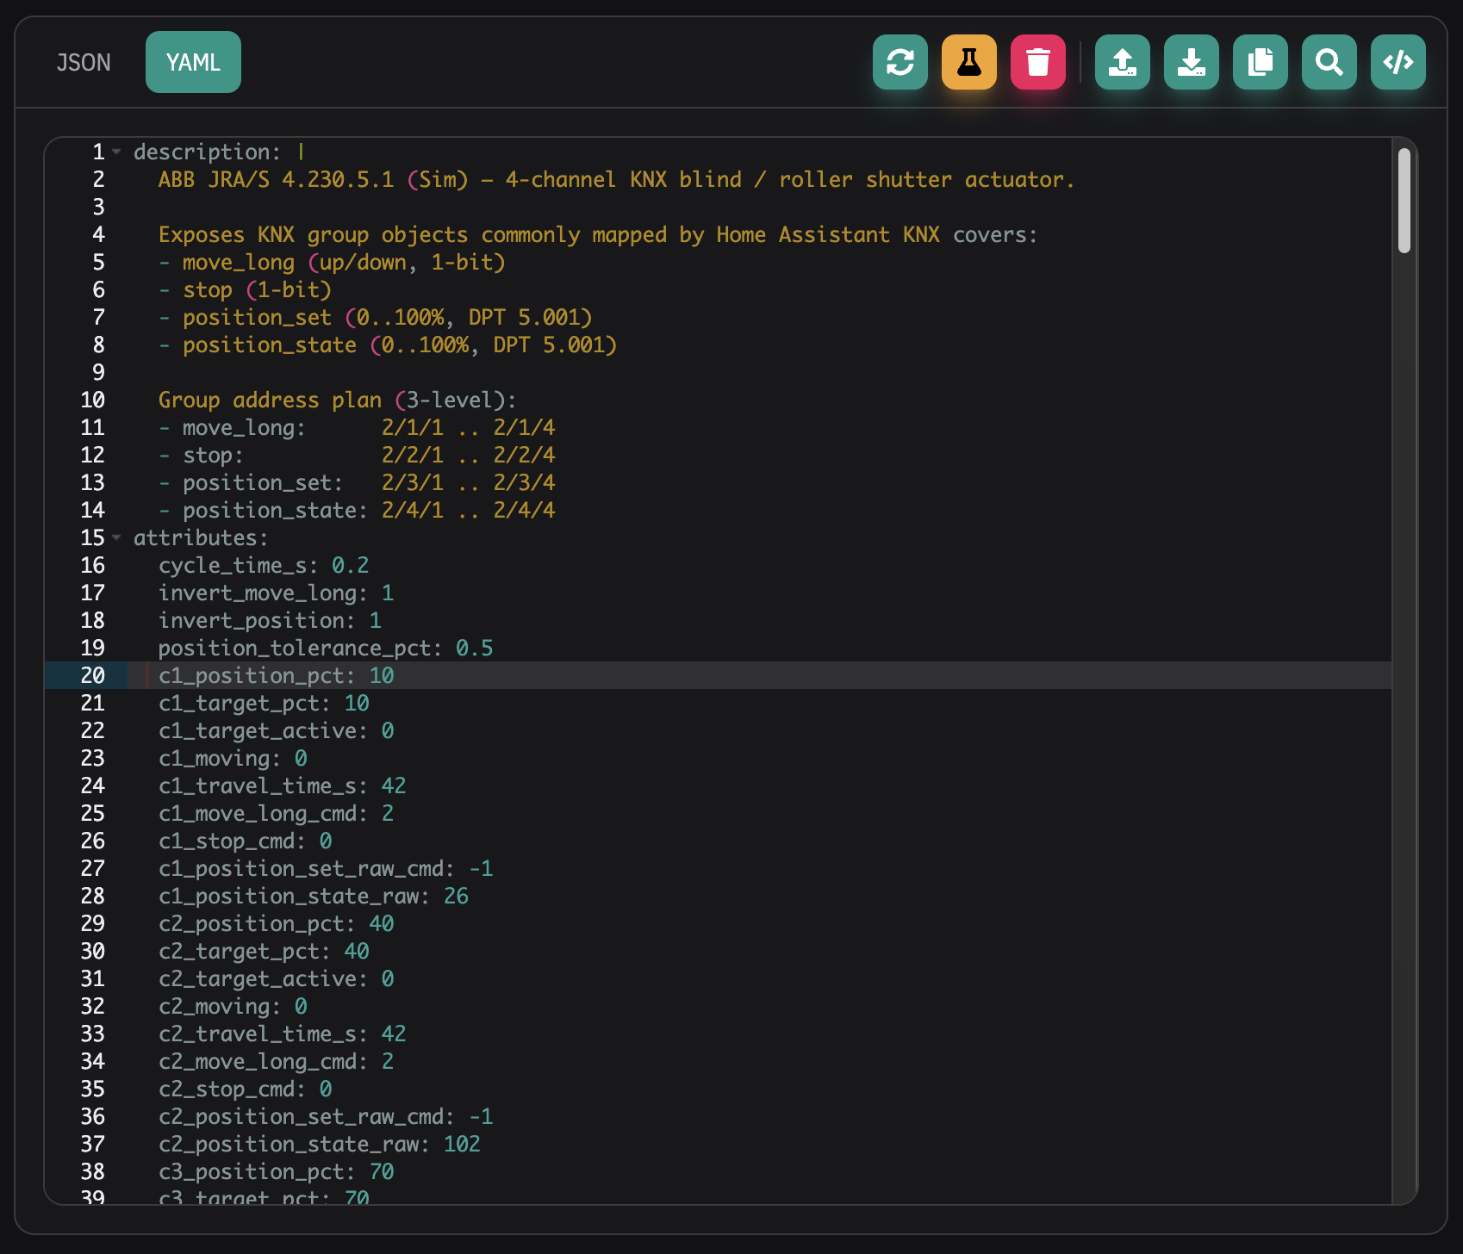Click the code brackets icon
This screenshot has width=1463, height=1254.
coord(1398,62)
